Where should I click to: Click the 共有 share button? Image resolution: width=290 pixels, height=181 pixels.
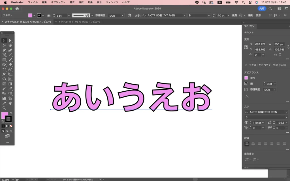point(261,8)
